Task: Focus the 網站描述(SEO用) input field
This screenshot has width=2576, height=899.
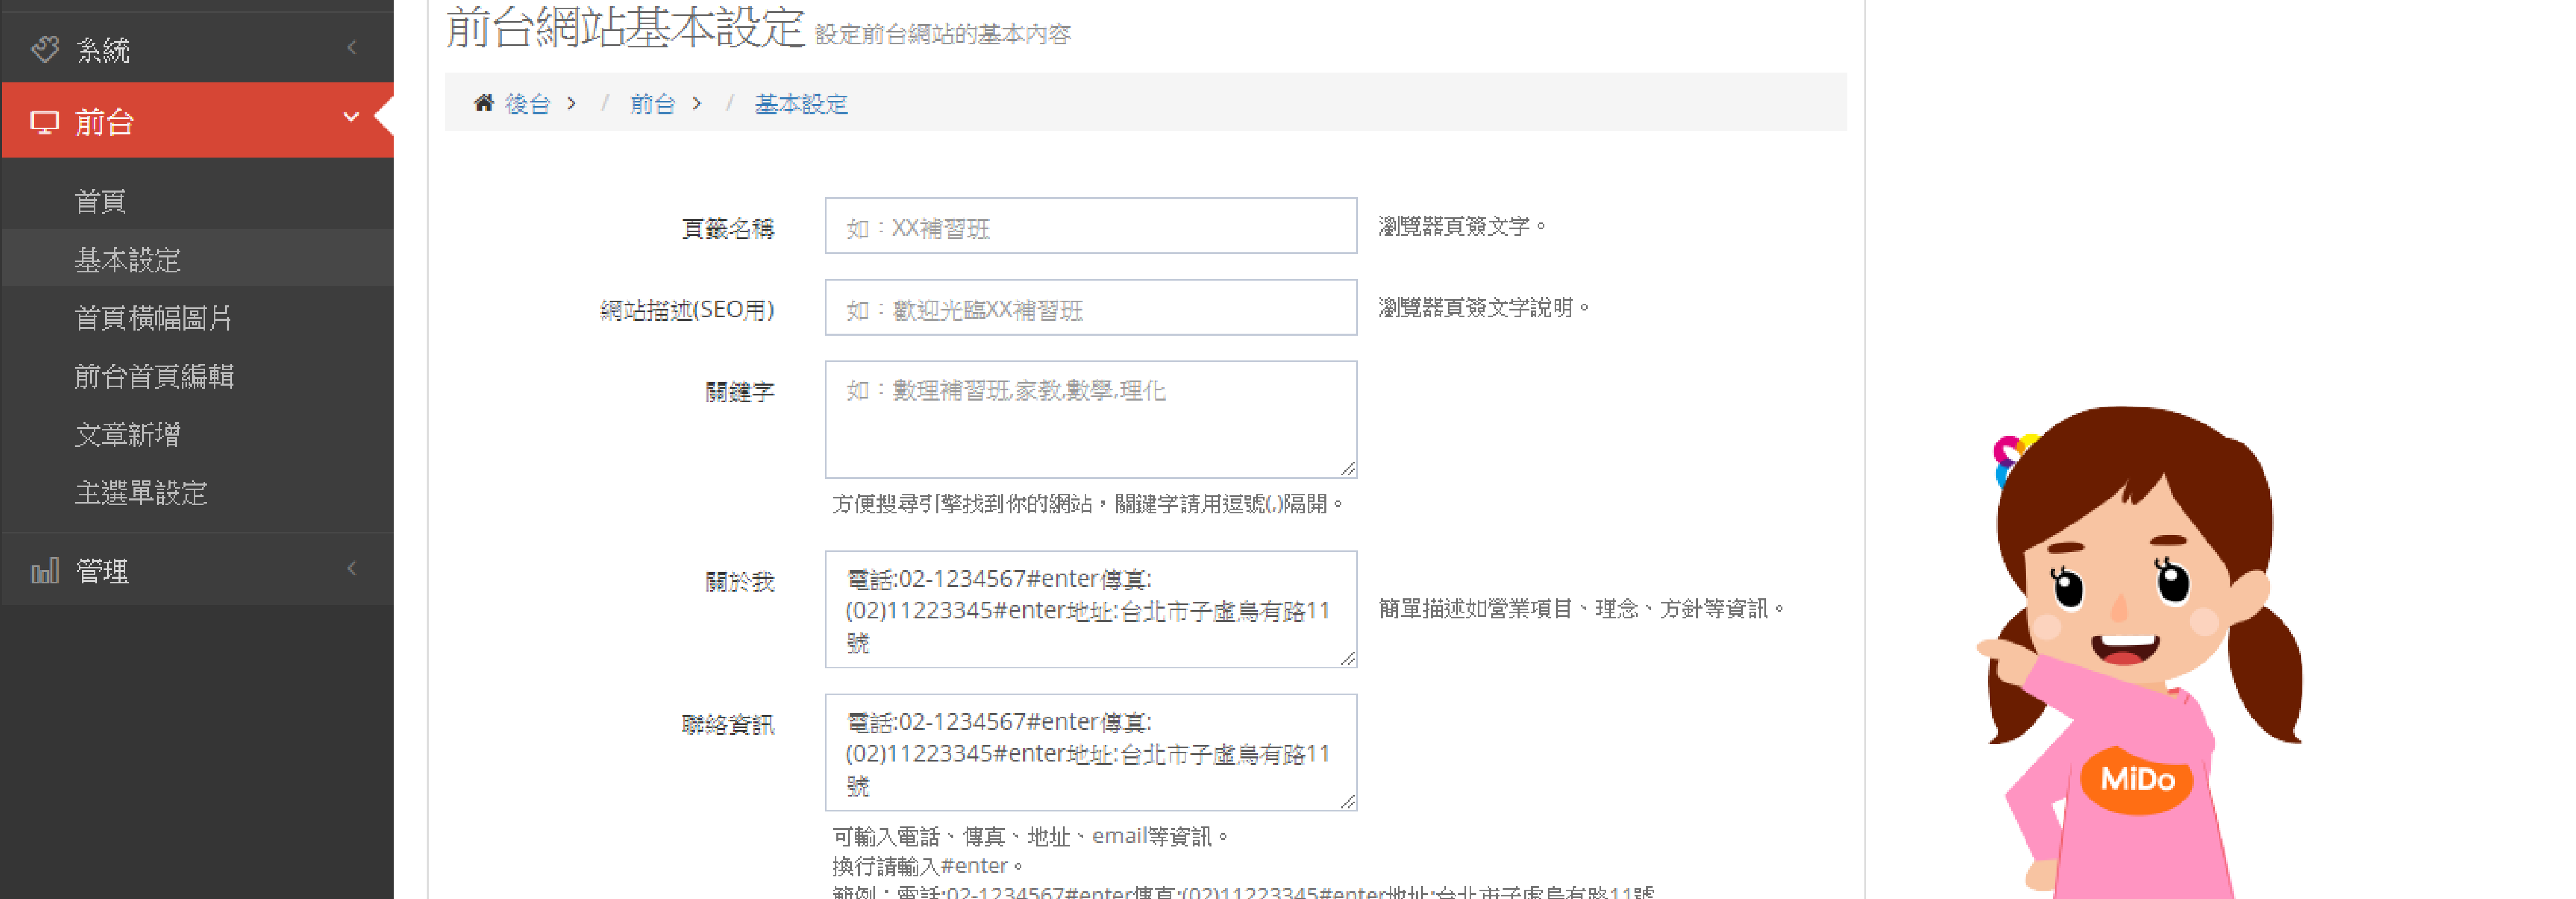Action: tap(1090, 308)
